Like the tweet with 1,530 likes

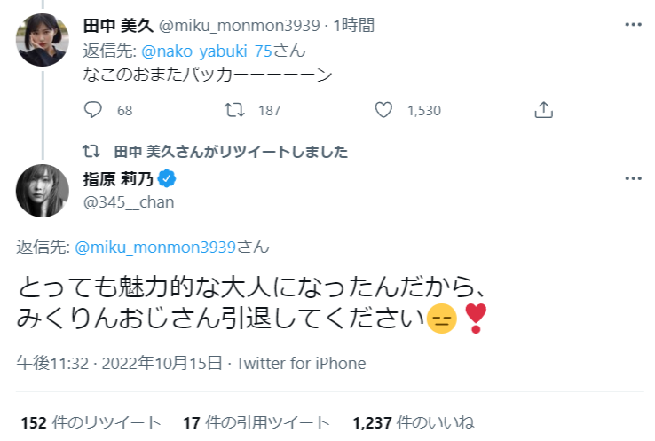(383, 110)
